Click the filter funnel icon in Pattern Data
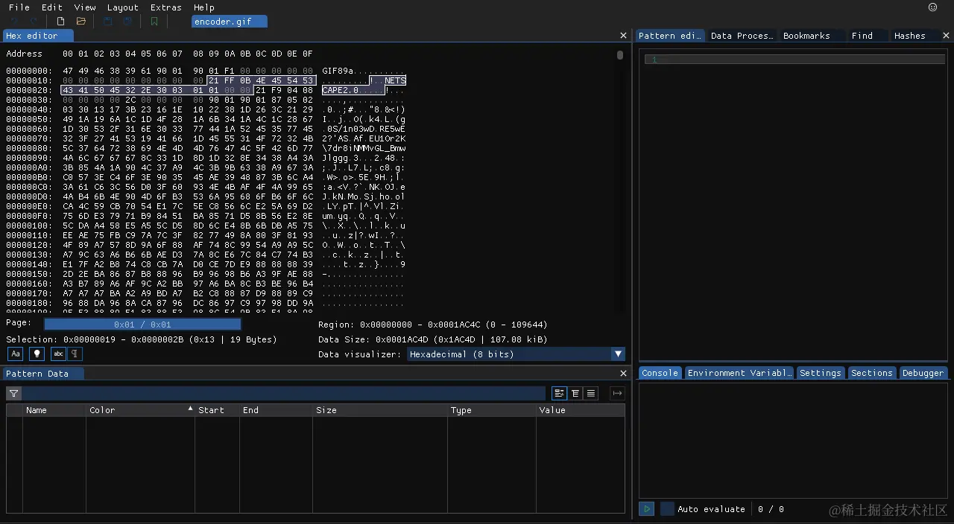954x524 pixels. point(13,394)
